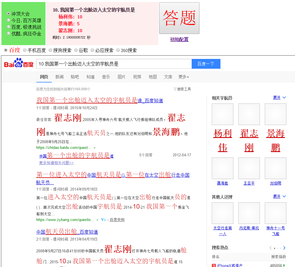Expand the 其他人还搜 section via 展开
Screen dimensions: 295x267
(279, 196)
